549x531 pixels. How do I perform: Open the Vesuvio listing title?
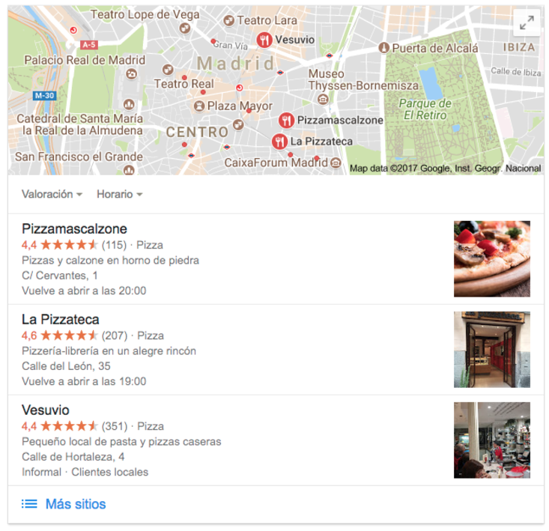[46, 410]
